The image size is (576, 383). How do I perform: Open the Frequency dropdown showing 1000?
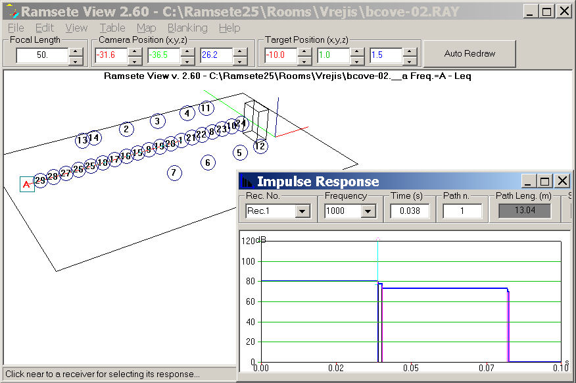[x=368, y=211]
